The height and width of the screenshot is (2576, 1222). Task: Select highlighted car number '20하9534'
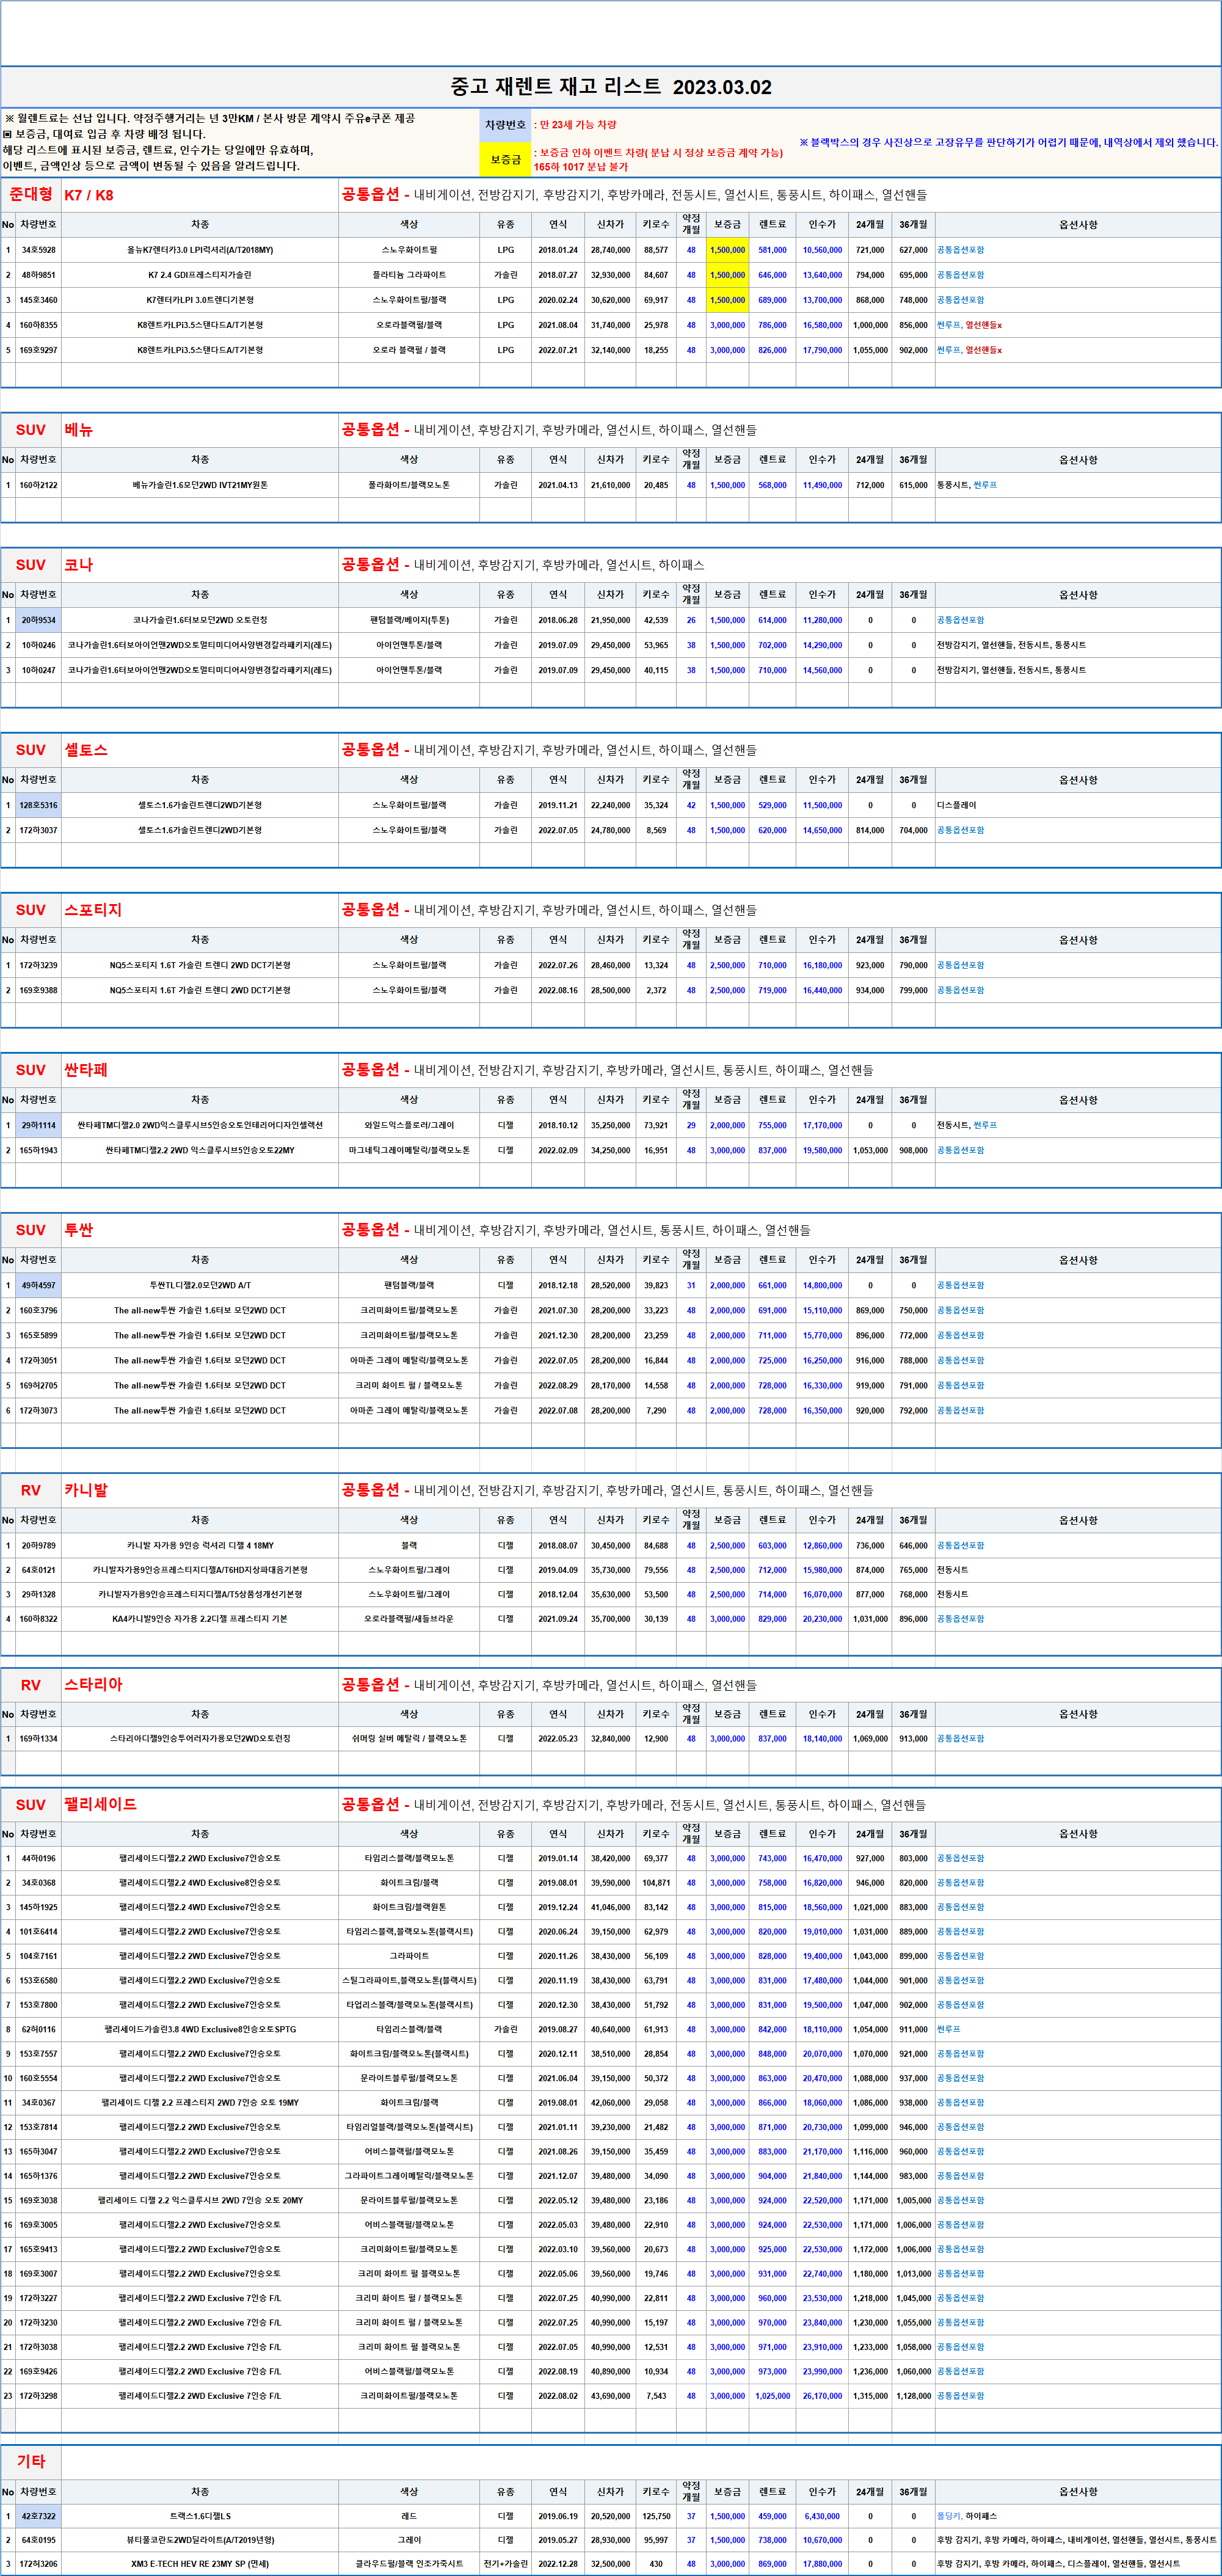click(39, 620)
